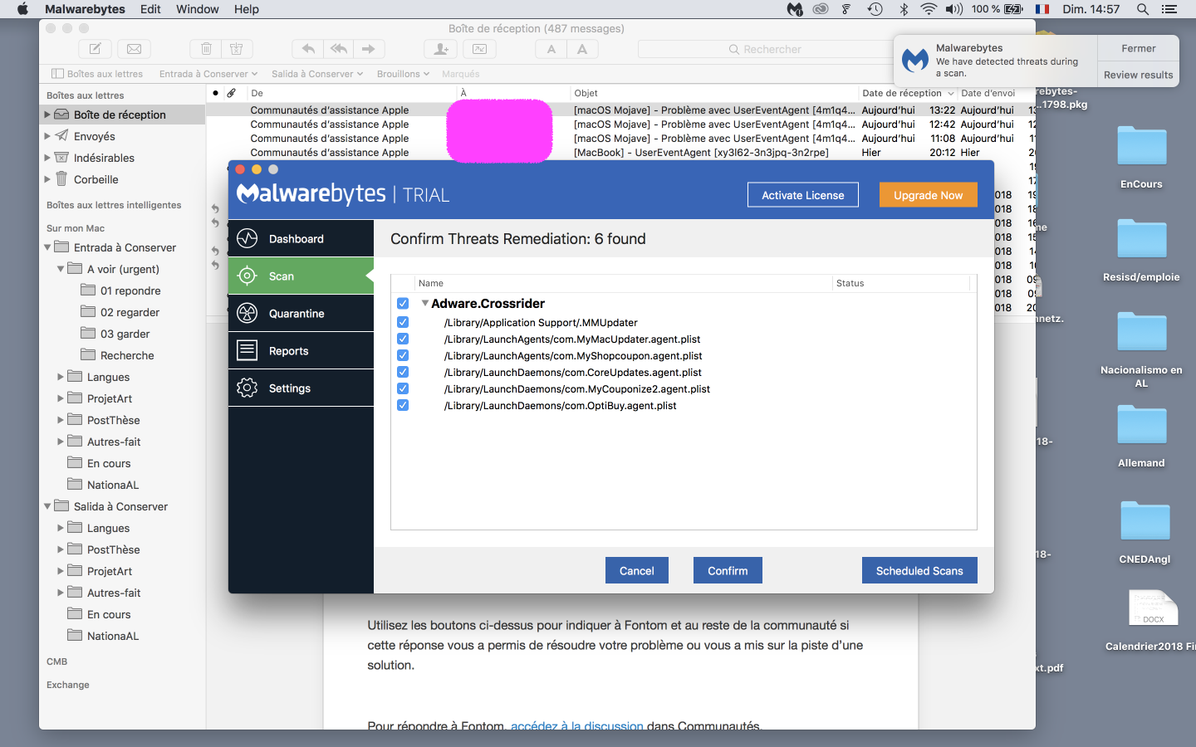This screenshot has height=747, width=1196.
Task: Click the Upgrade Now button
Action: [929, 195]
